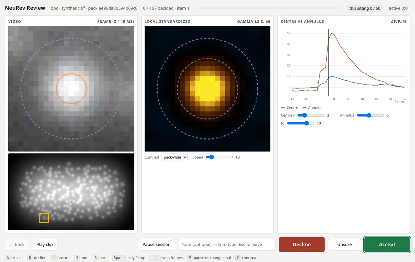415x262 pixels.
Task: Click the NeuRev Review title
Action: tap(25, 8)
